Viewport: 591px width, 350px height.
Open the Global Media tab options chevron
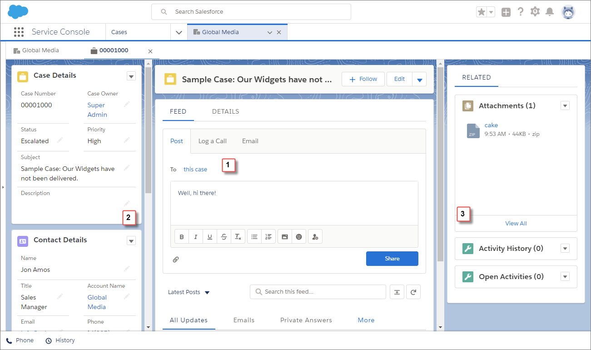click(269, 33)
